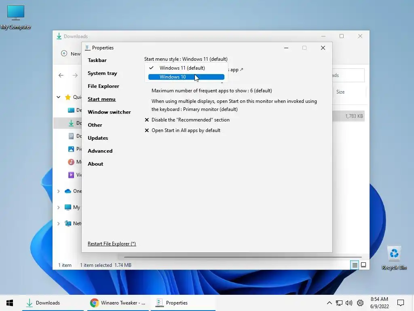Viewport: 414px width, 311px height.
Task: Open the File Explorer settings section
Action: click(x=103, y=86)
